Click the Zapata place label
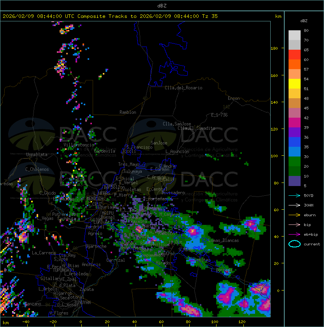This screenshot has height=327, width=324. click(x=86, y=289)
